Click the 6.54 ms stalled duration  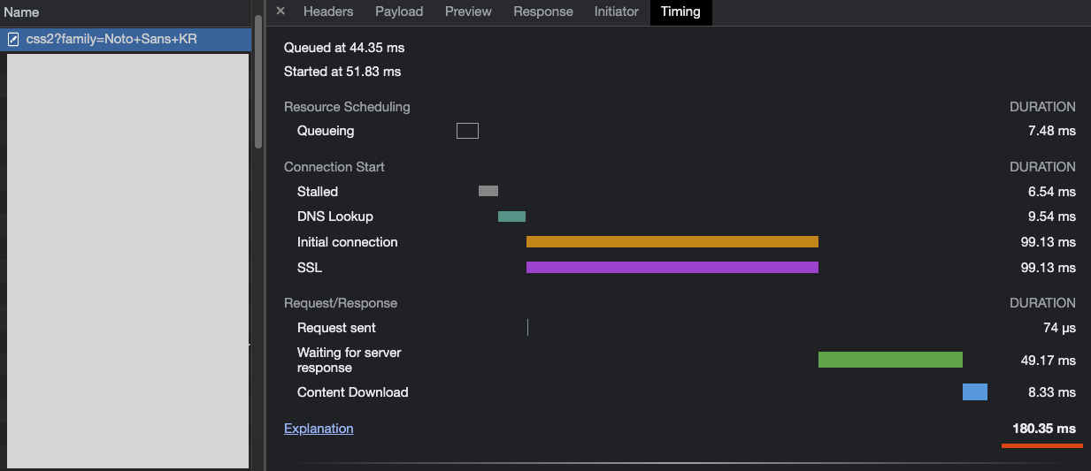pyautogui.click(x=1052, y=191)
